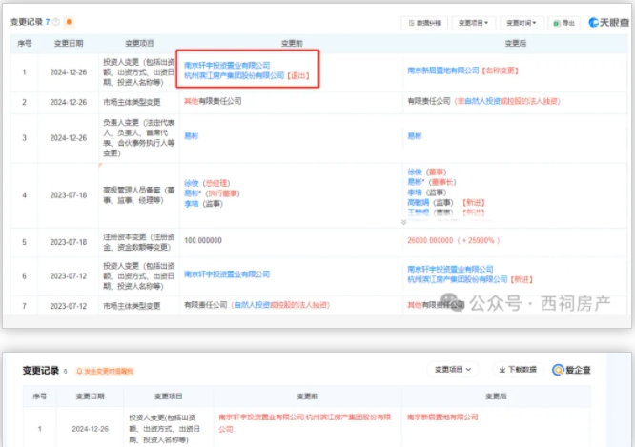Open the 变更项目 dropdown in top toolbar
635x447 pixels.
click(473, 22)
